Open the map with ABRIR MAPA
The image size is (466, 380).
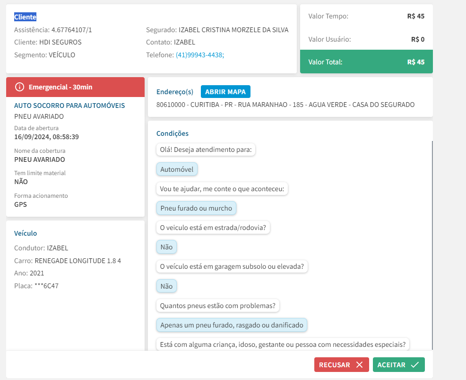coord(225,91)
